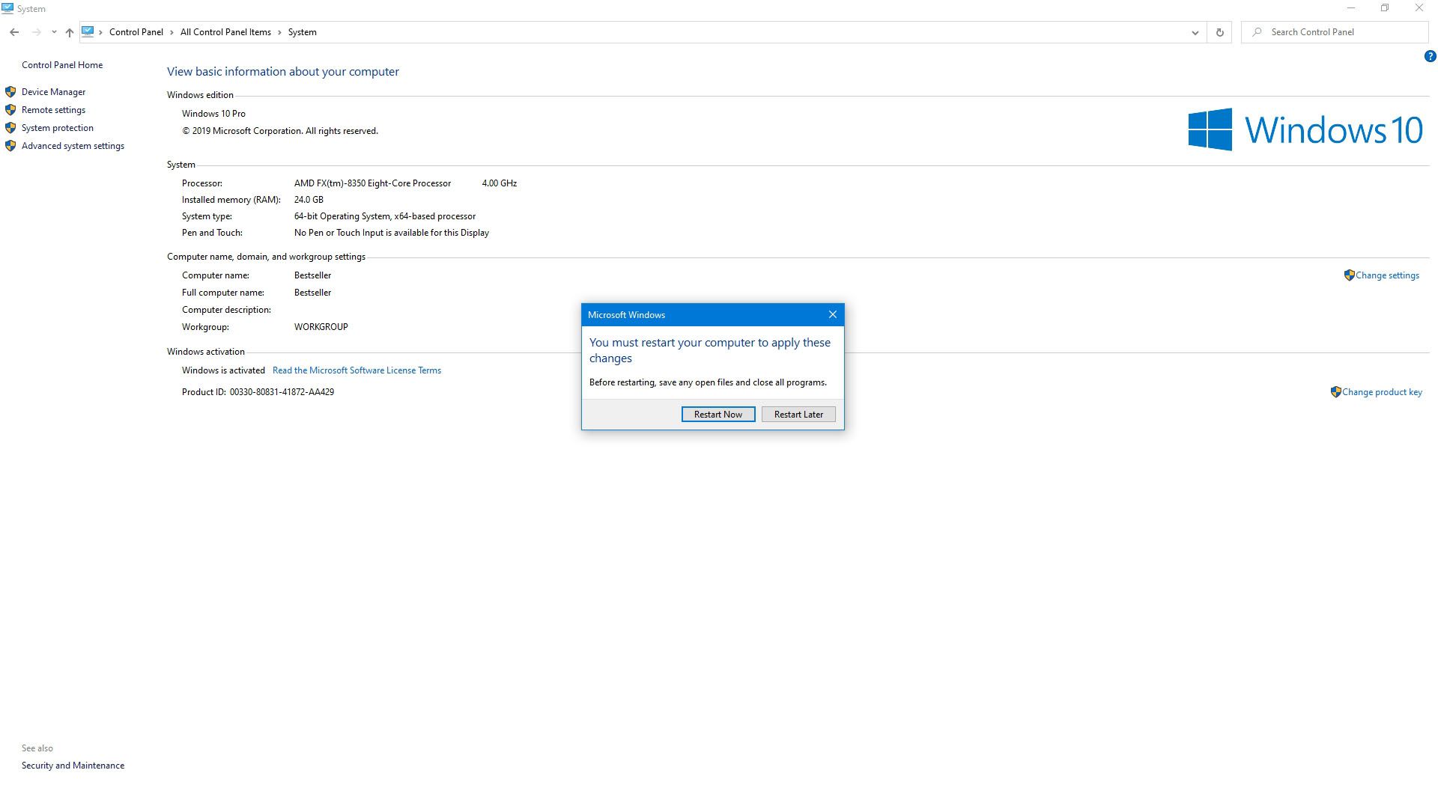Click the '64-bit Operating System, x64-based processor' text
Image resolution: width=1438 pixels, height=785 pixels.
(x=385, y=216)
